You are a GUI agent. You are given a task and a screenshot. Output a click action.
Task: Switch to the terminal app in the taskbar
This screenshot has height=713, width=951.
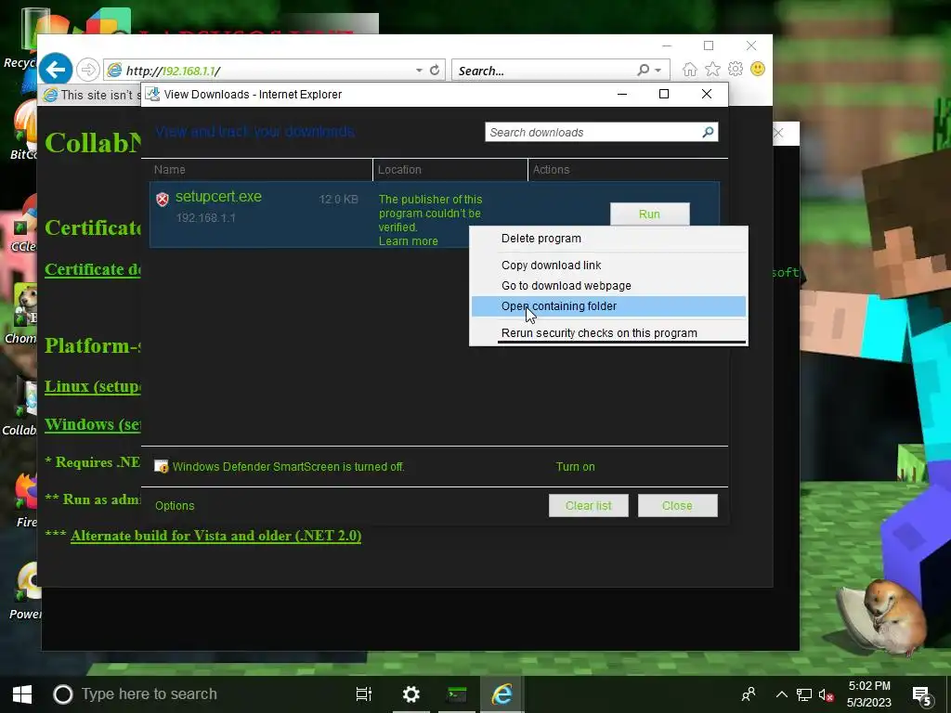tap(457, 694)
